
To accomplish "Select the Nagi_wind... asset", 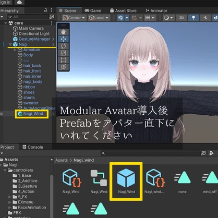I will (154, 181).
